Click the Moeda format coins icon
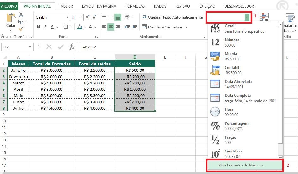298x174 pixels. (215, 56)
